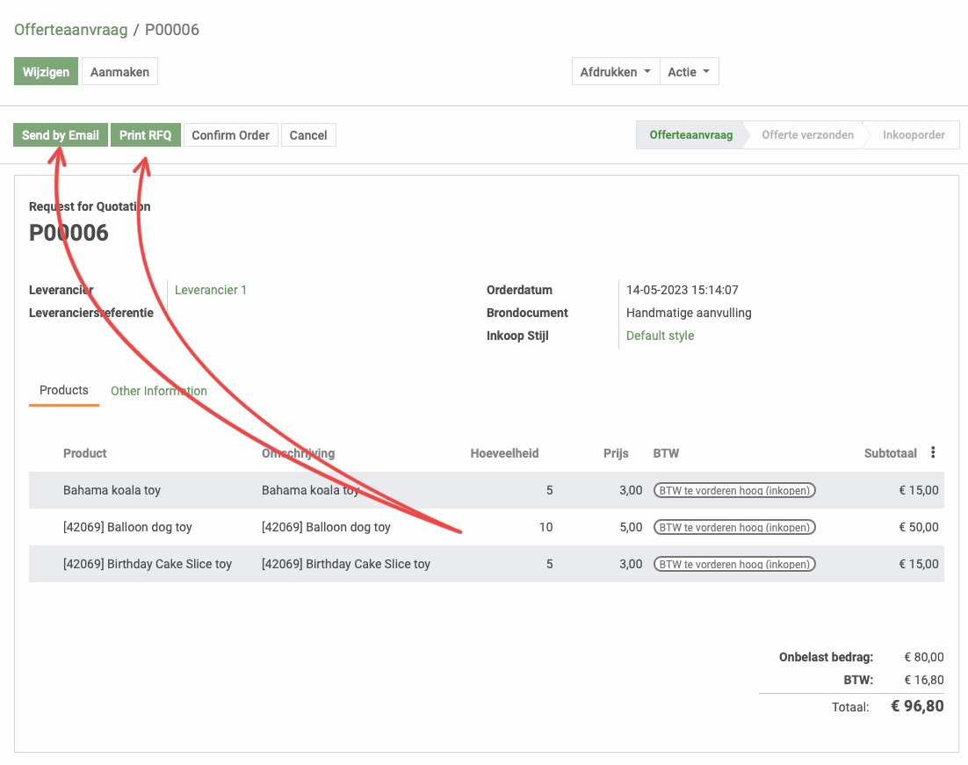Click the Handmatige aanvulling source value
The image size is (968, 765).
(x=689, y=313)
